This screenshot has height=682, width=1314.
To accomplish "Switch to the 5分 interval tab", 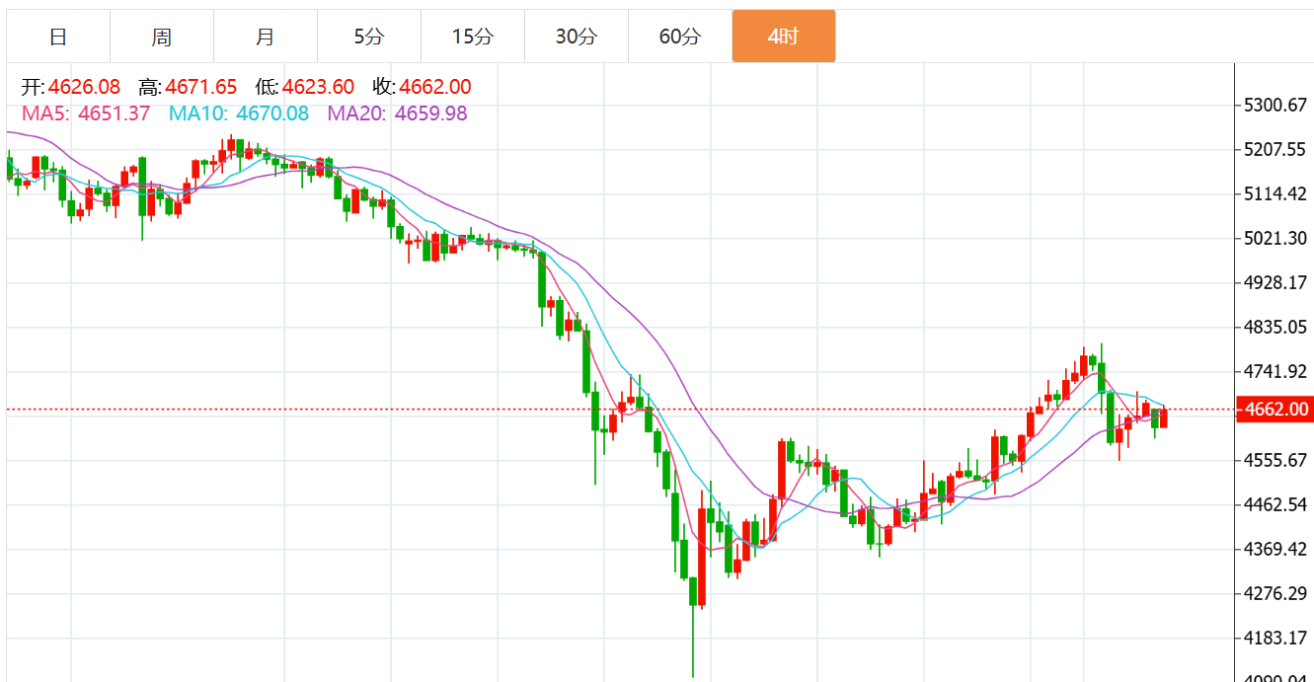I will (369, 37).
